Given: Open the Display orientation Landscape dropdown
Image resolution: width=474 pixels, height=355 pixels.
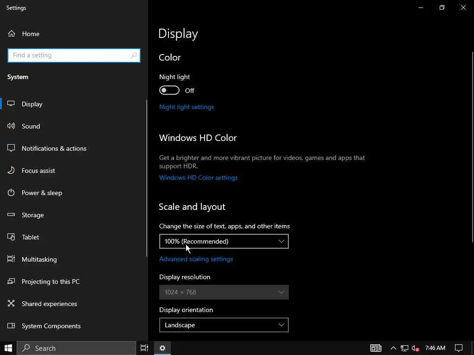Looking at the screenshot, I should coord(224,325).
